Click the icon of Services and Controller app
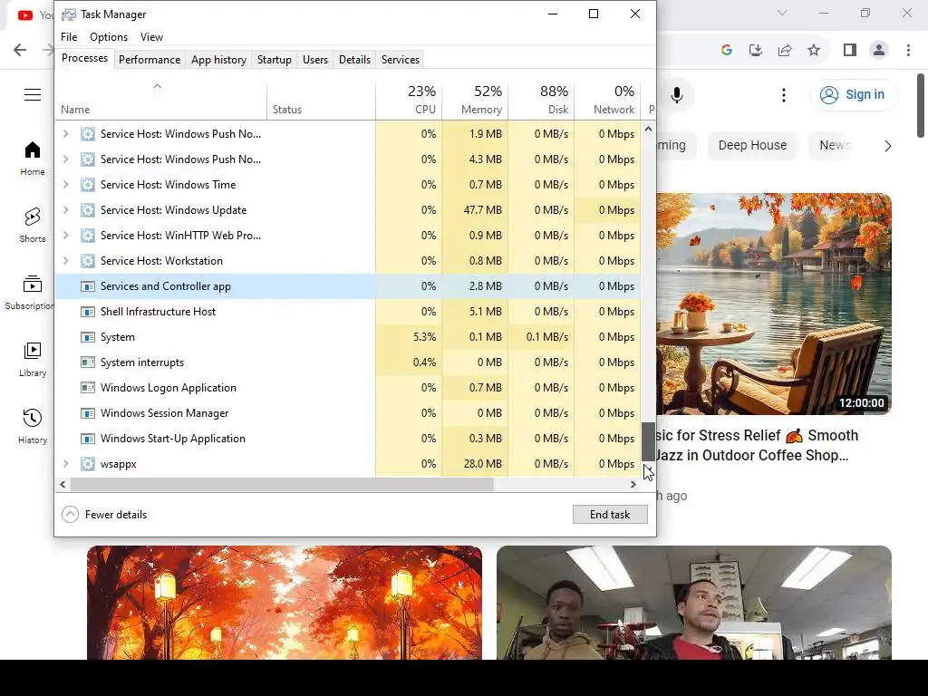 [88, 286]
